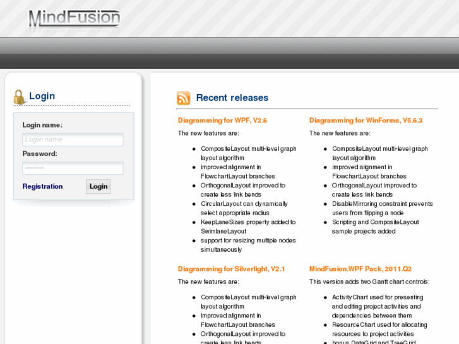This screenshot has height=344, width=459.
Task: Click 'ActivityChart used for presenting' bullet
Action: pos(378,307)
